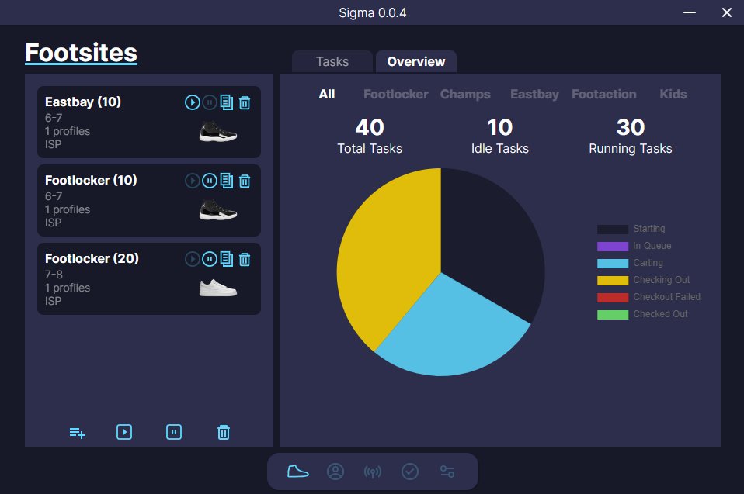The image size is (744, 494).
Task: Click the 30 Running Tasks counter
Action: [x=630, y=136]
